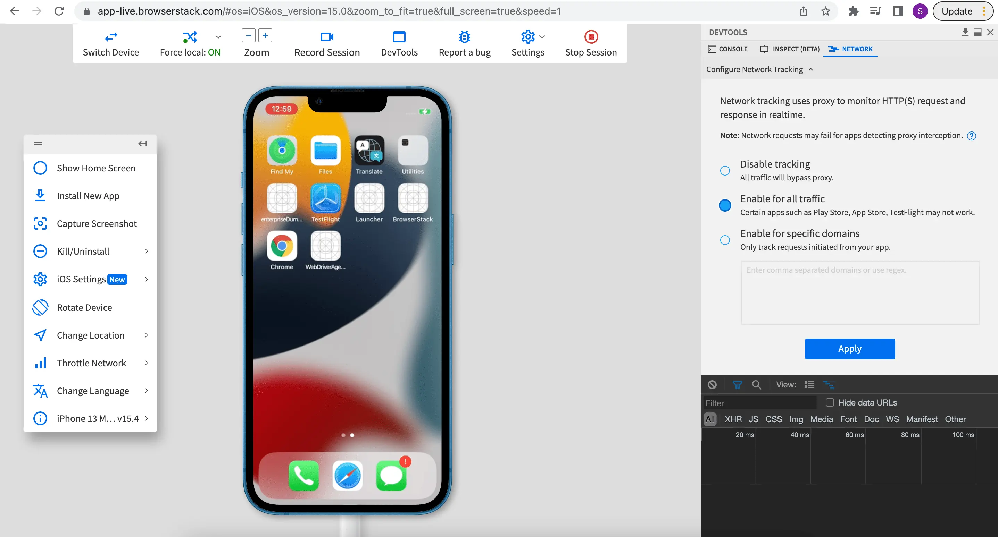Click the Rotate Device icon

[x=40, y=307]
